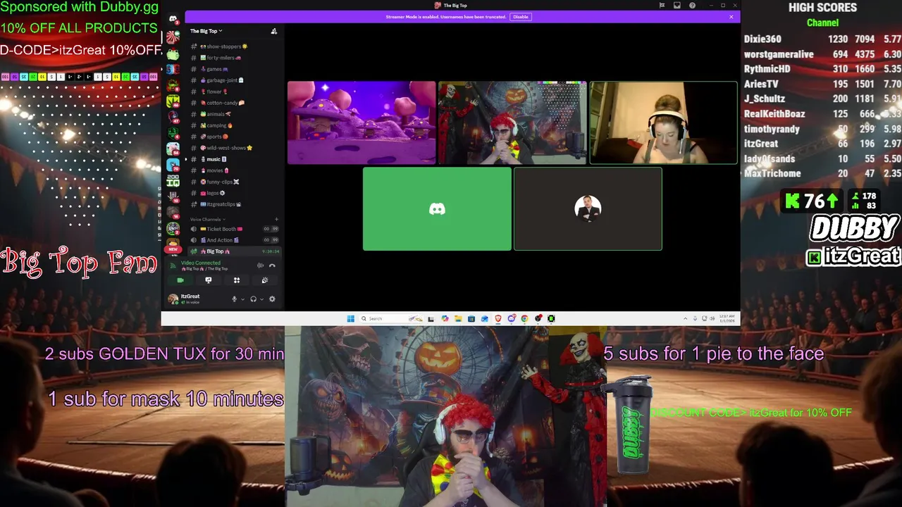Expand The Big Top server dropdown
This screenshot has width=902, height=507.
(x=206, y=31)
